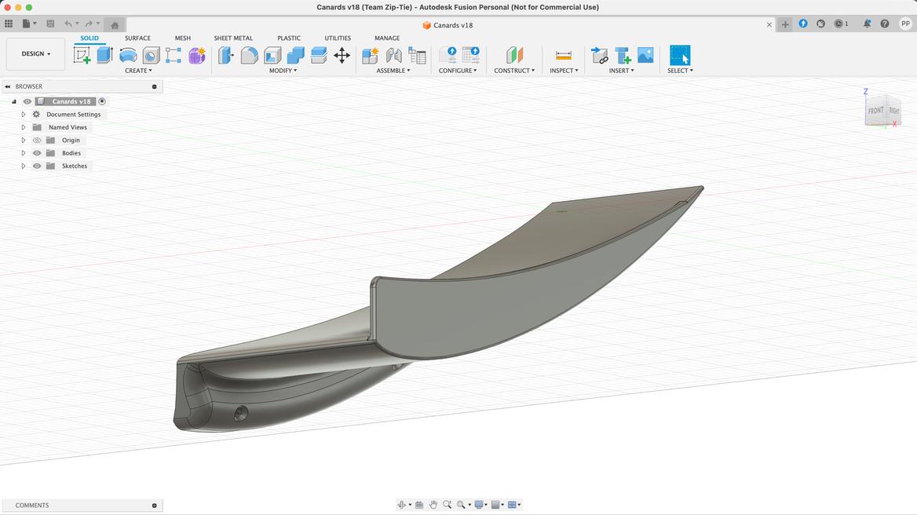Image resolution: width=917 pixels, height=515 pixels.
Task: Click the Create Sketch tool icon
Action: [x=82, y=55]
